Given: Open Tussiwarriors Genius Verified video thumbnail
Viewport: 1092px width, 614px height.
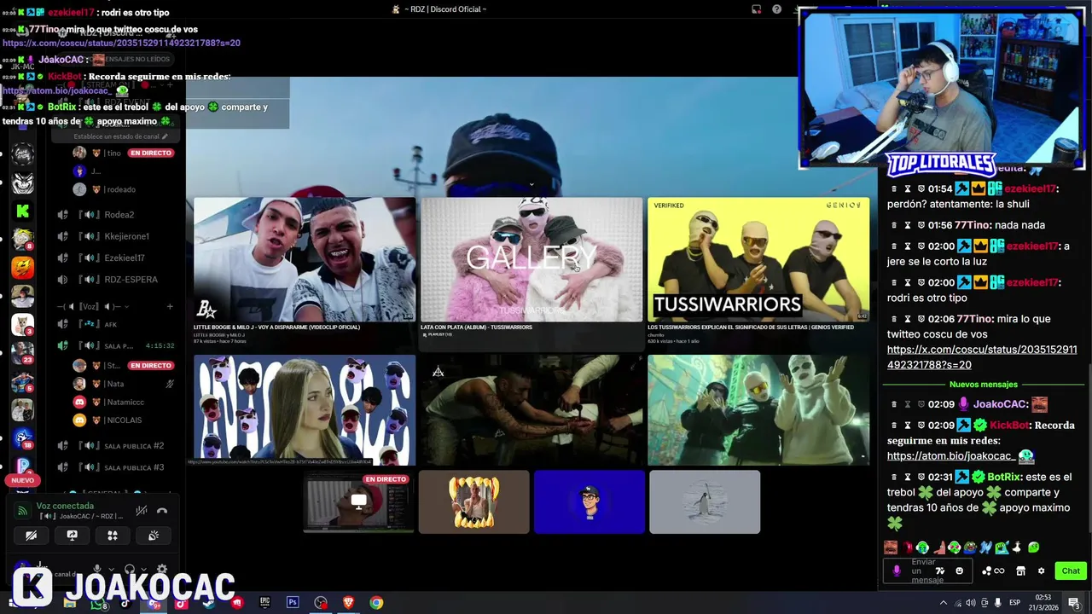Looking at the screenshot, I should pos(758,260).
